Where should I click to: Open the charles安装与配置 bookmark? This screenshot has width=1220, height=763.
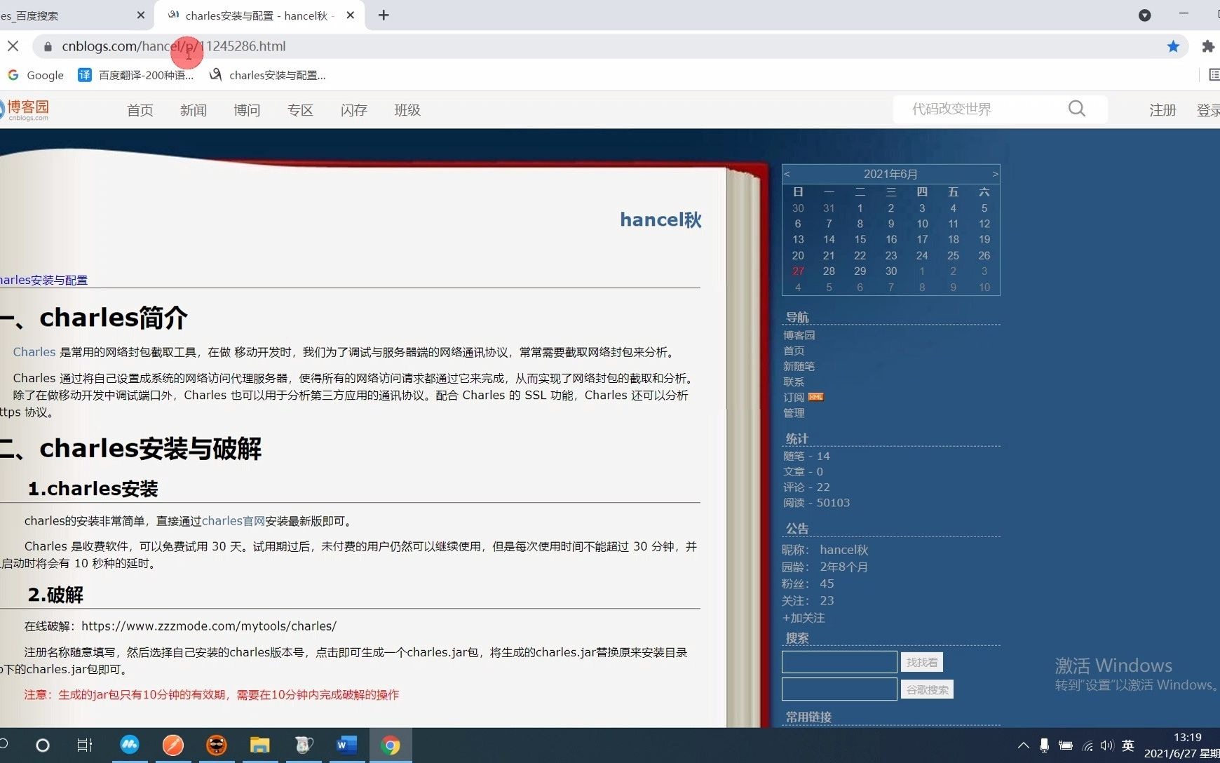(267, 75)
